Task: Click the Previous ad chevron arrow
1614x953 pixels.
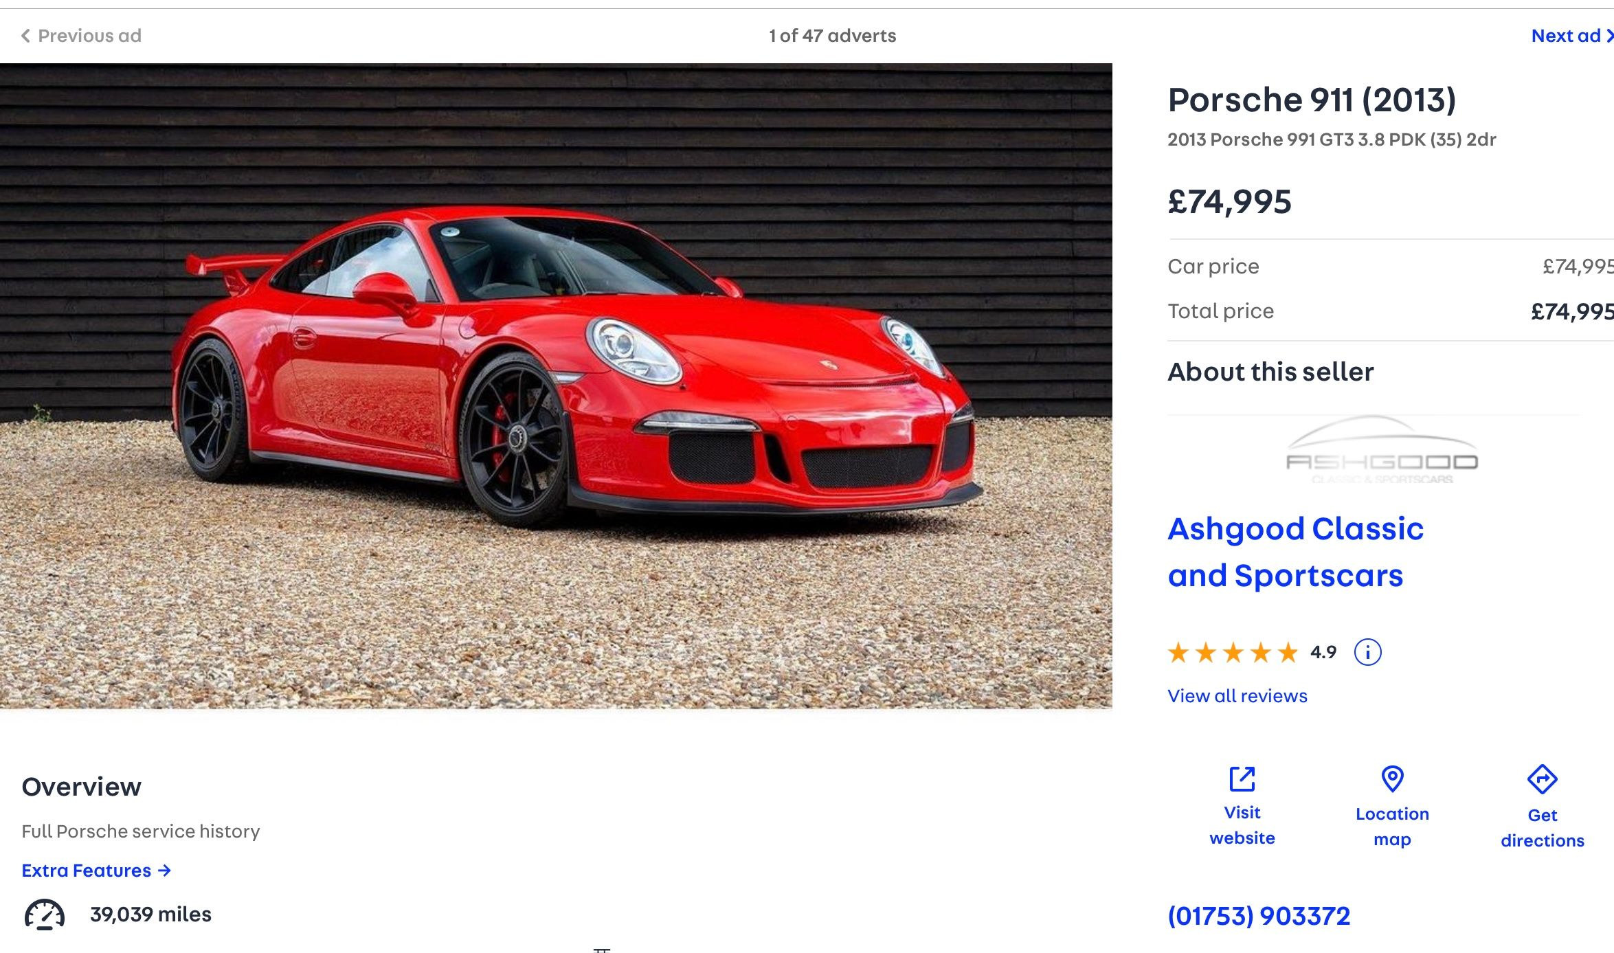Action: 25,36
